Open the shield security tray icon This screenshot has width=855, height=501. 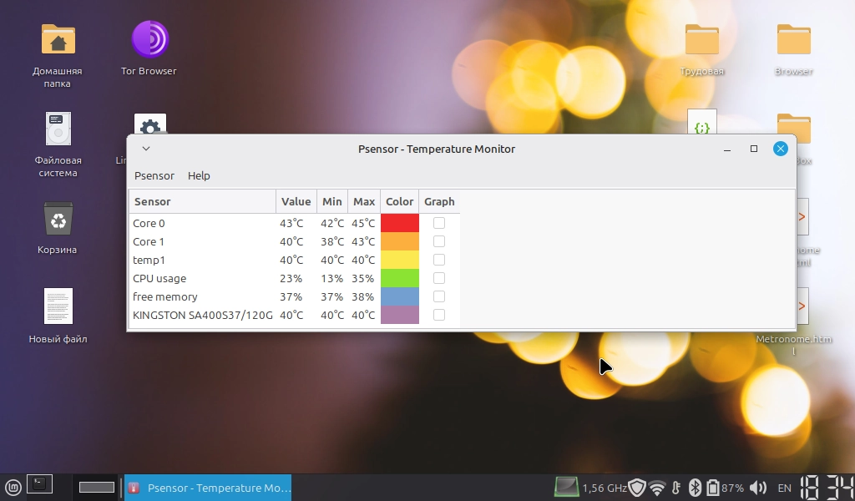(637, 488)
